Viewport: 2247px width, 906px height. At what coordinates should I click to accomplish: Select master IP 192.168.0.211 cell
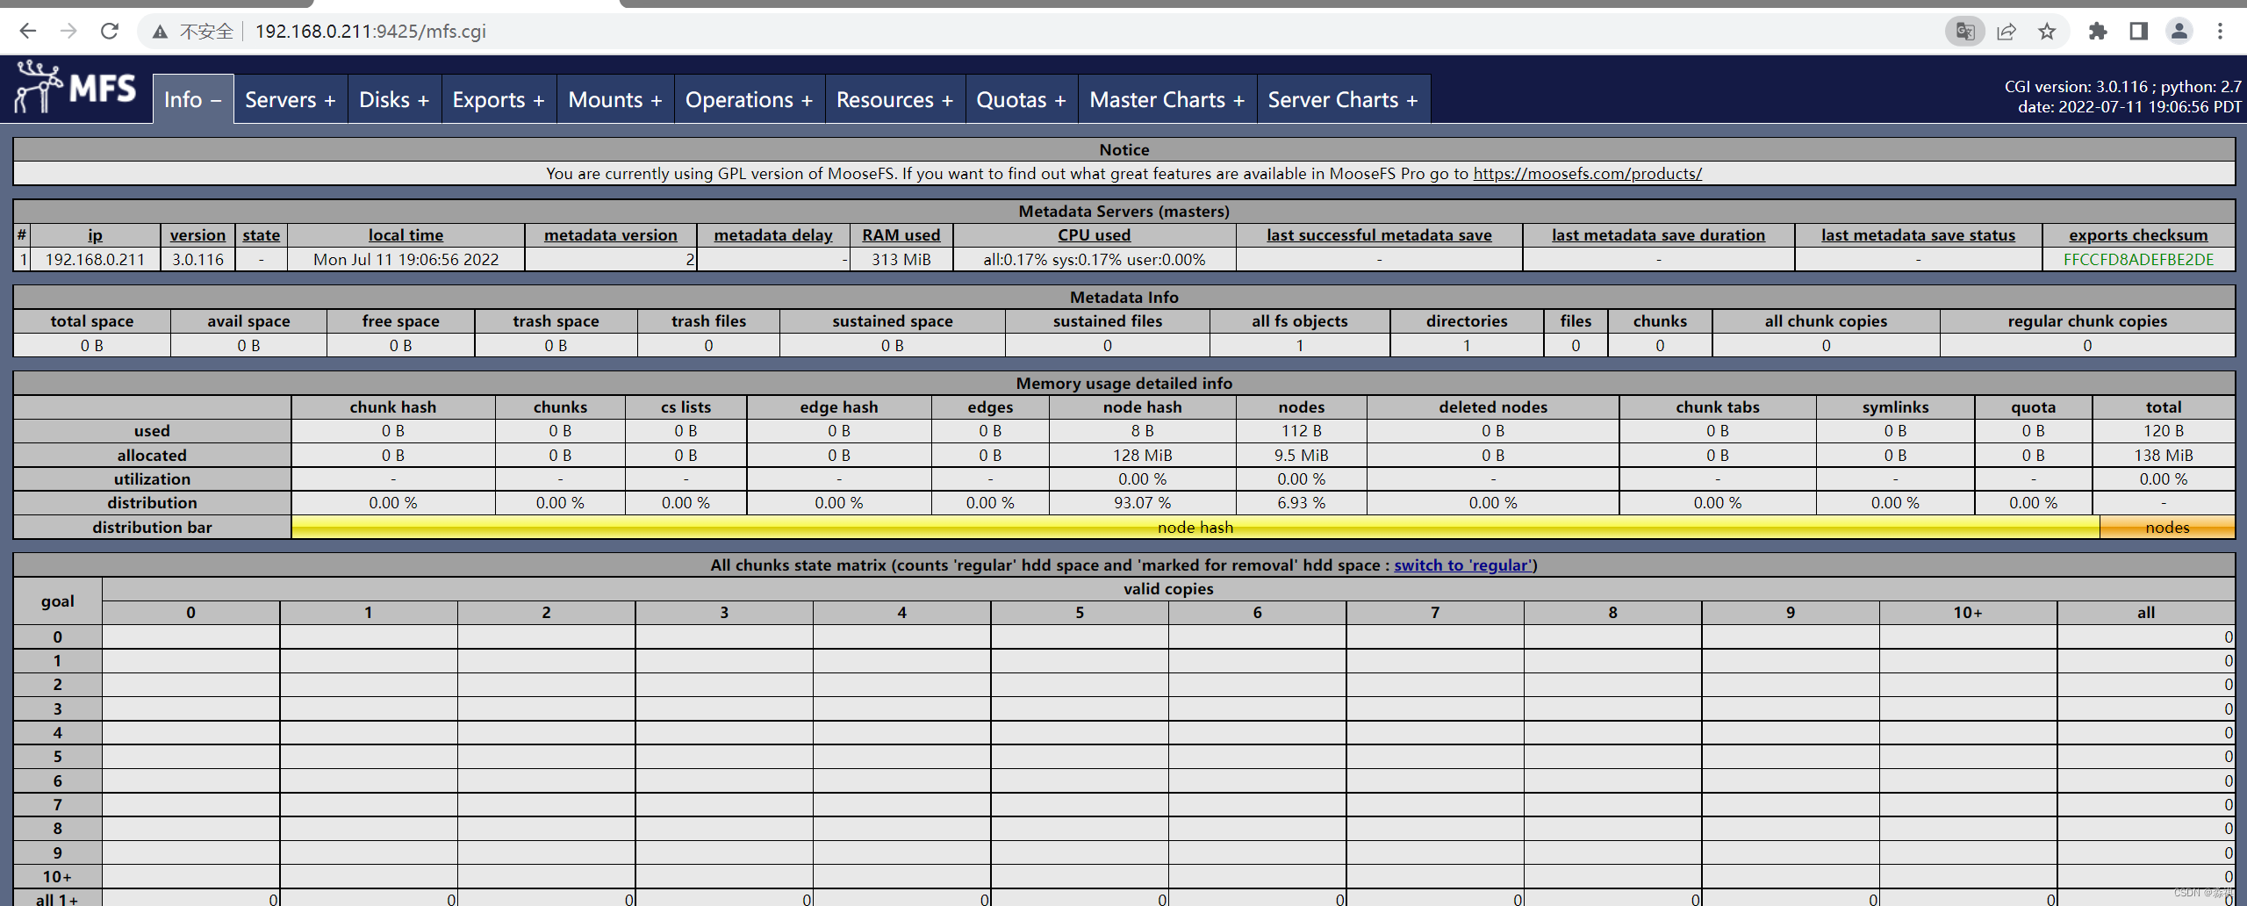(x=95, y=259)
